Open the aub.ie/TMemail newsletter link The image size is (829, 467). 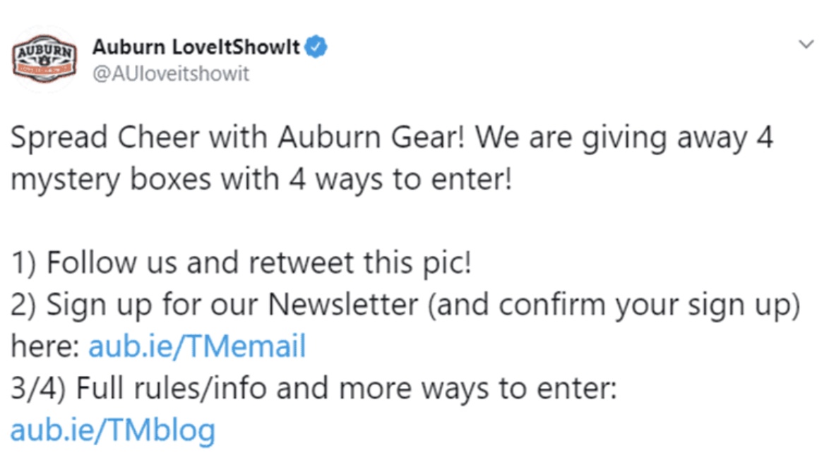(197, 347)
